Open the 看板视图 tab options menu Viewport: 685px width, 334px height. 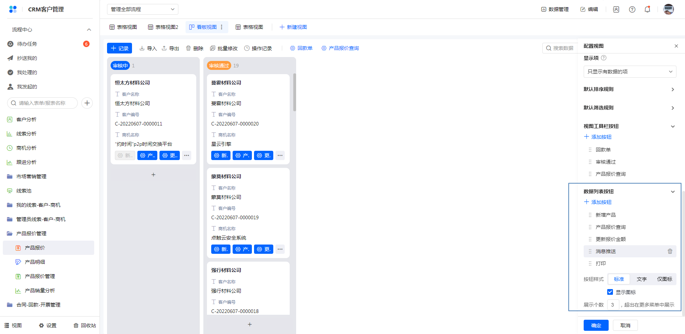(x=222, y=27)
